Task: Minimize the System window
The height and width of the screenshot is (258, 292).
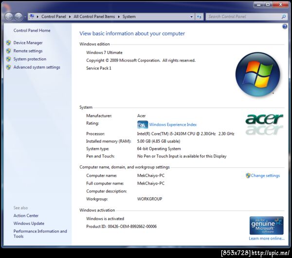Action: (x=258, y=4)
